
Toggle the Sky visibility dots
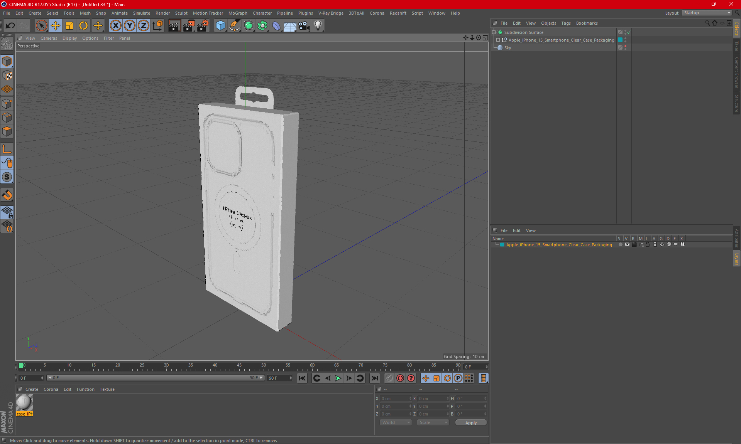[x=625, y=48]
